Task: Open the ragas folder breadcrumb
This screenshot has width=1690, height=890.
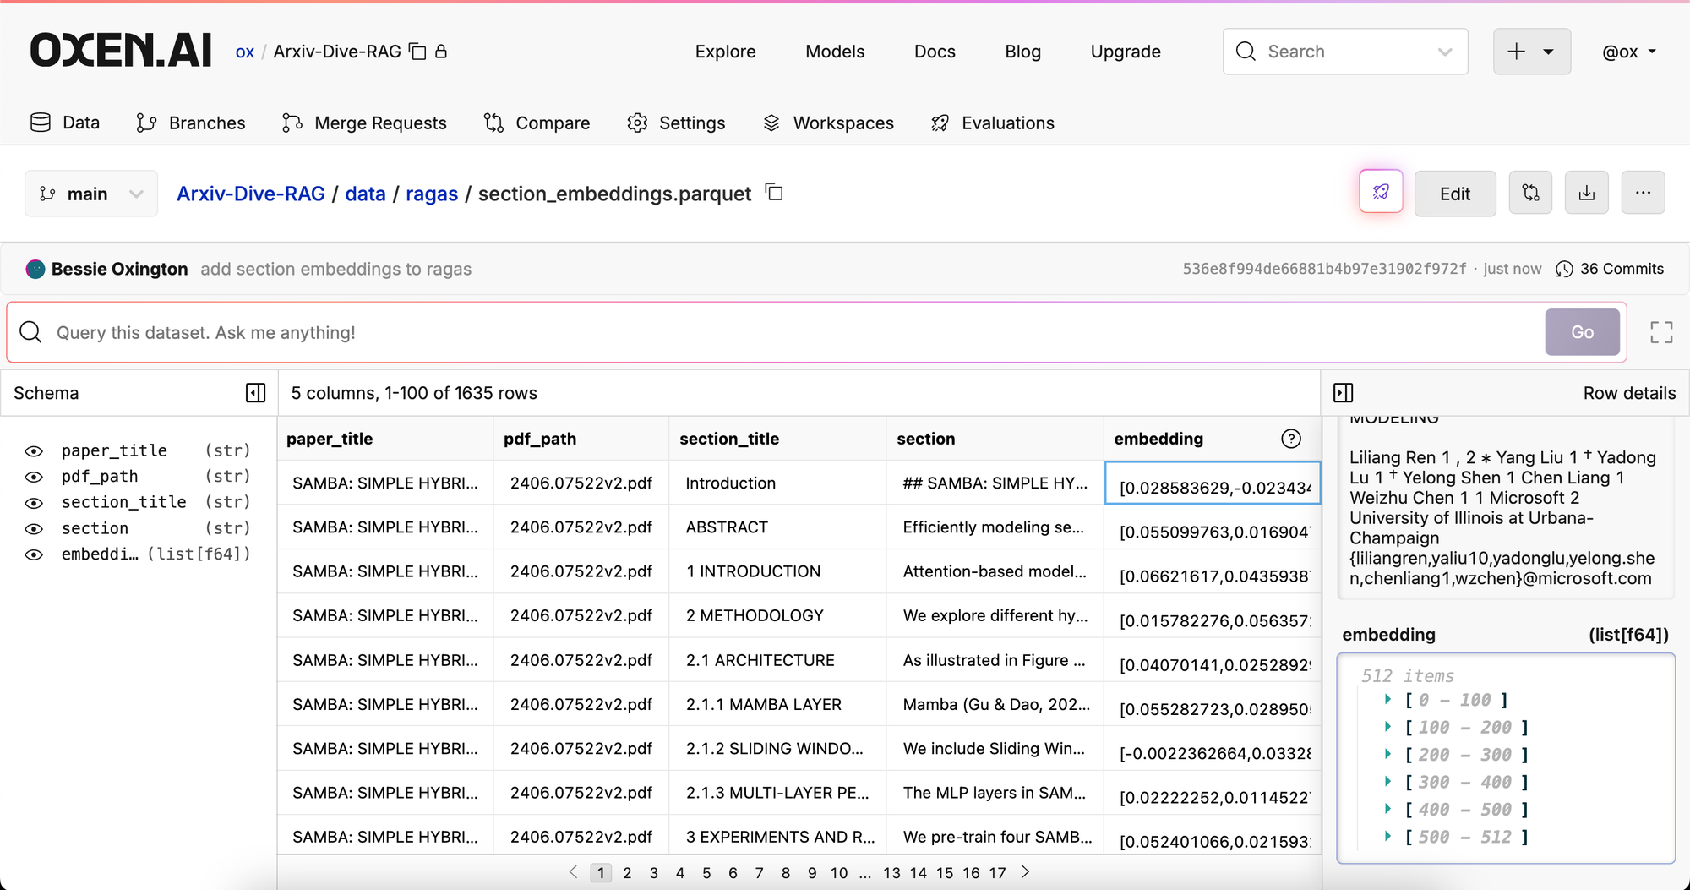Action: (x=432, y=194)
